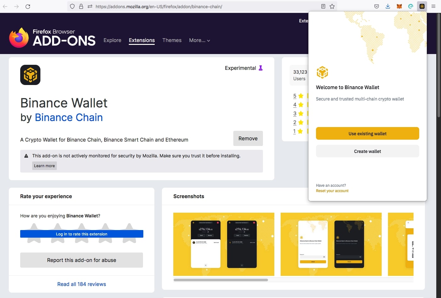
Task: Click the Use existing wallet button
Action: [x=367, y=133]
